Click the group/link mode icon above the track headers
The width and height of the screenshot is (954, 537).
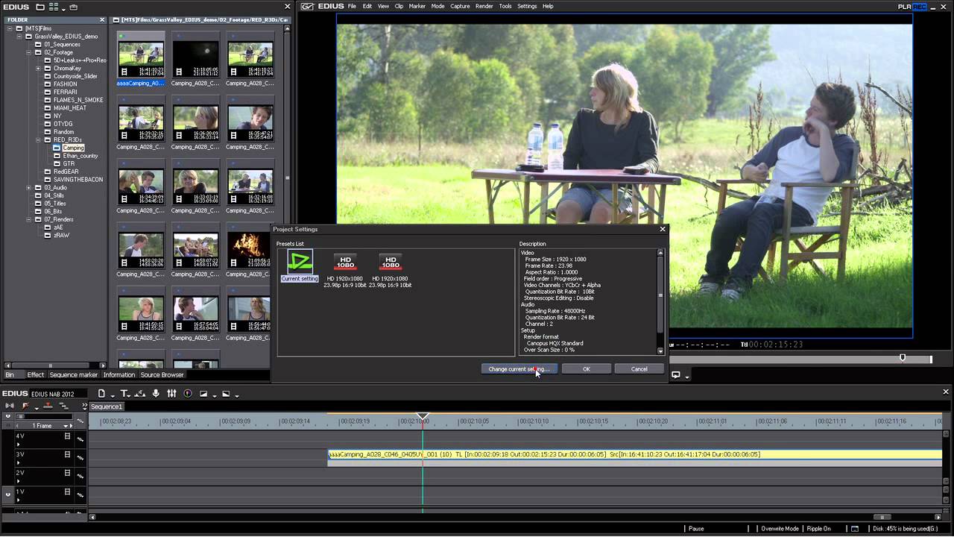pos(63,406)
